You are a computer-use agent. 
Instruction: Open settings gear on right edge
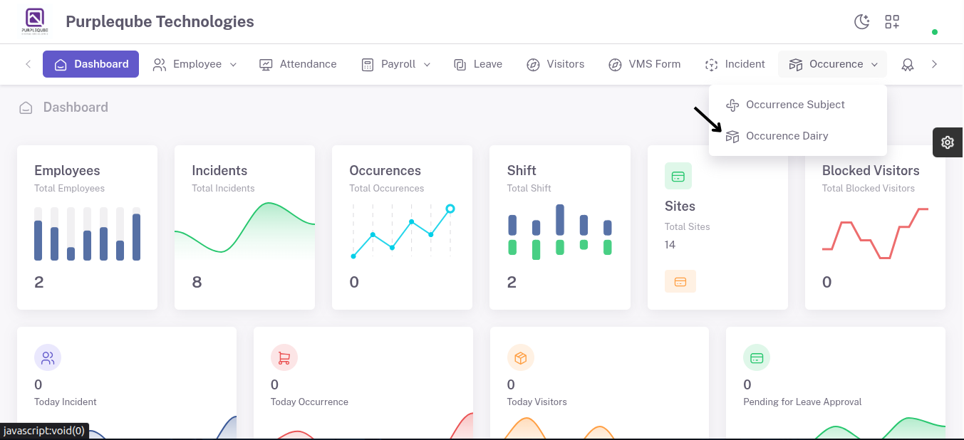[948, 142]
